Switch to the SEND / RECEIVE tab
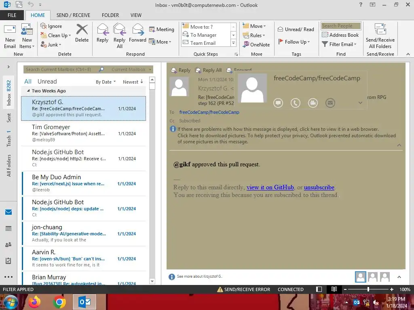 73,15
